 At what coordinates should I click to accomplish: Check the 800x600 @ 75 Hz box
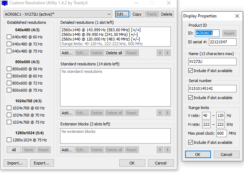tap(9, 90)
